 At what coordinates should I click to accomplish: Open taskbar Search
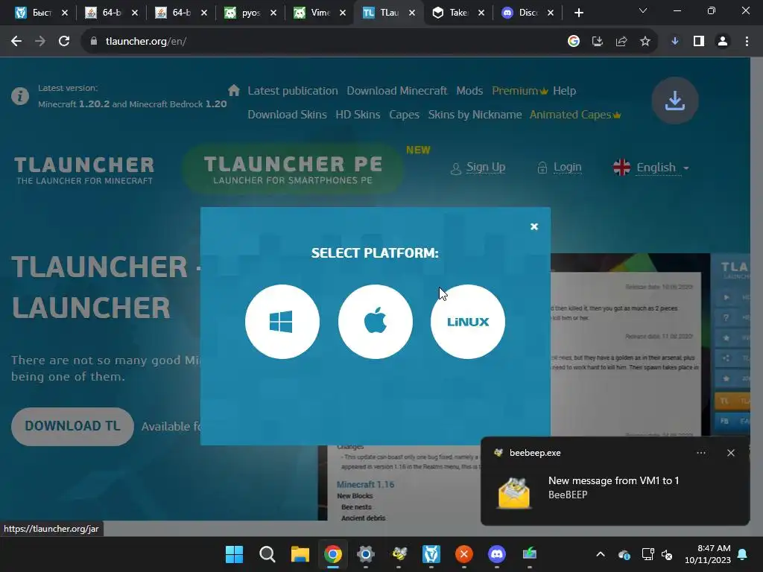pos(267,554)
